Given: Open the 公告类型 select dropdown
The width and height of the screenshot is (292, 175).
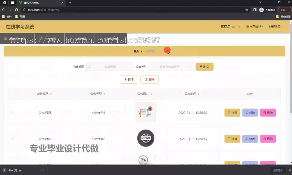Looking at the screenshot, I should [171, 66].
